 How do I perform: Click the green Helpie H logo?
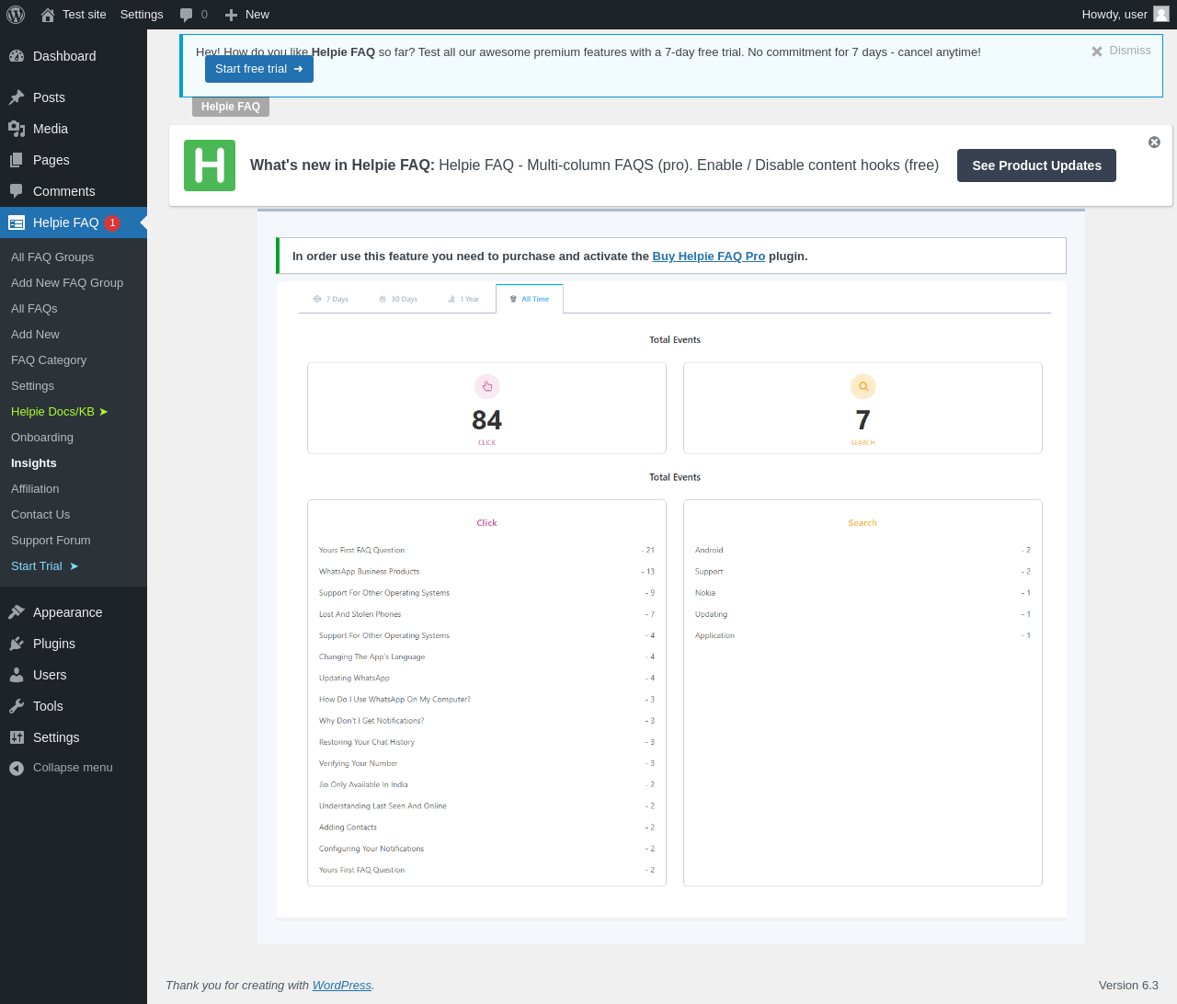click(x=210, y=165)
